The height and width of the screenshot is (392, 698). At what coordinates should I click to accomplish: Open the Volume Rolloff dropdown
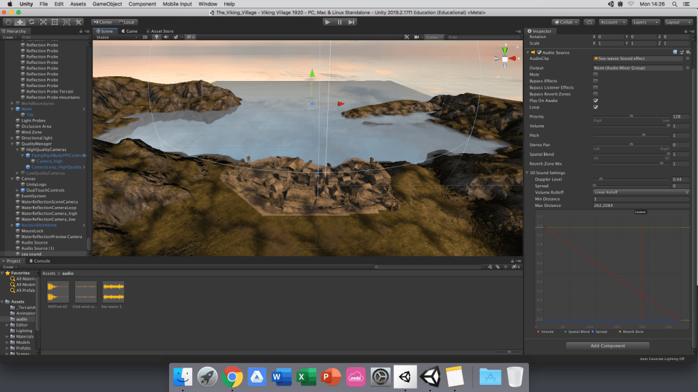tap(640, 192)
